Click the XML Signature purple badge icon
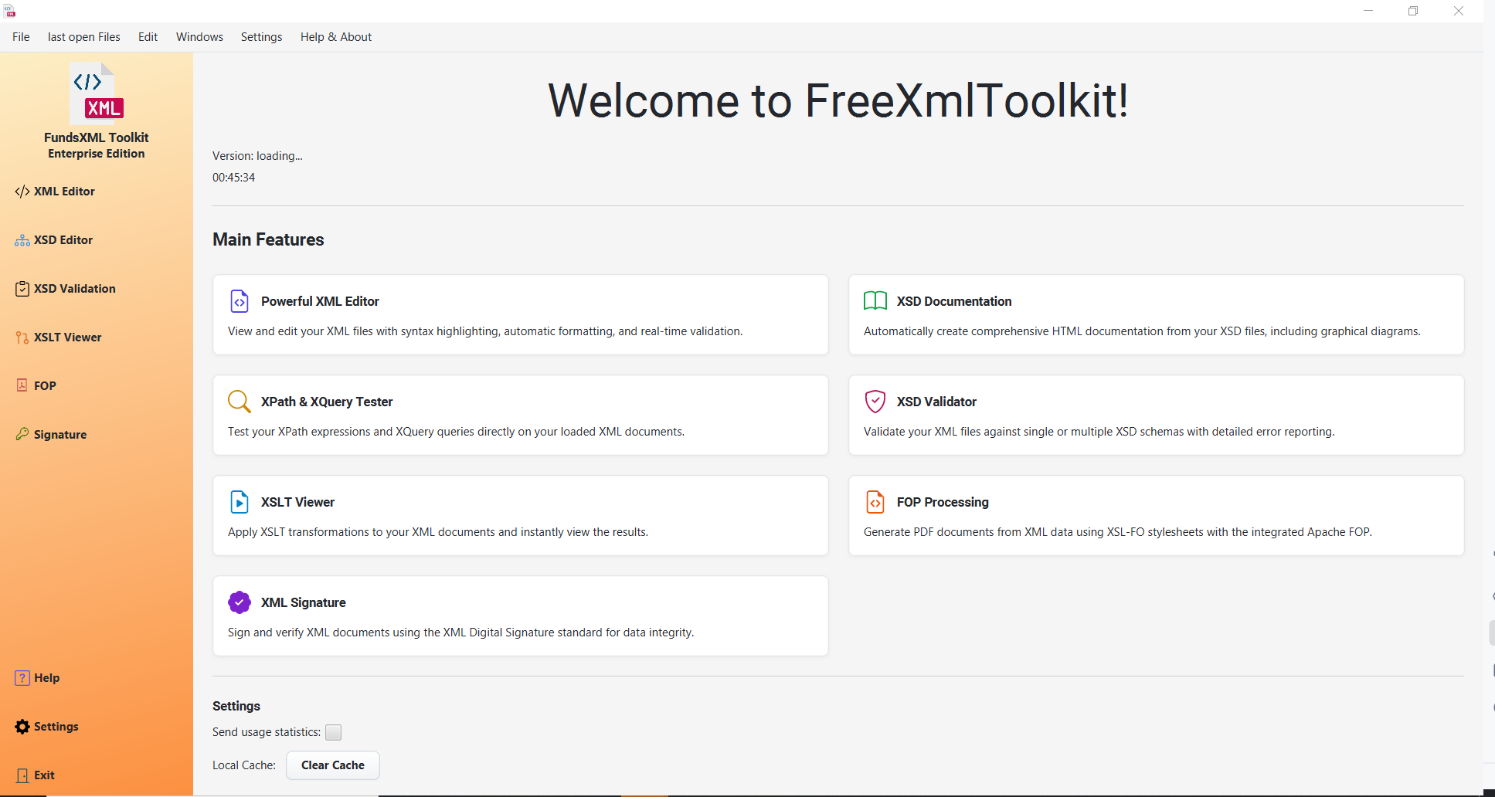Image resolution: width=1495 pixels, height=797 pixels. (240, 602)
